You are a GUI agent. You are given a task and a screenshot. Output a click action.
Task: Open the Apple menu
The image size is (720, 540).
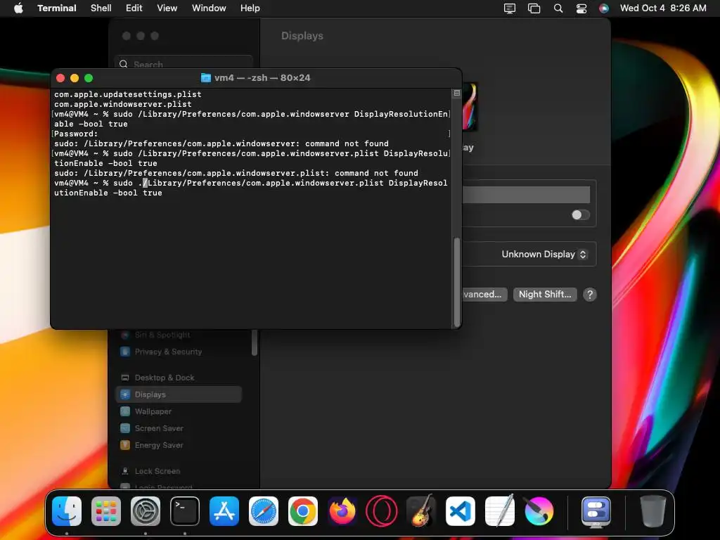18,8
